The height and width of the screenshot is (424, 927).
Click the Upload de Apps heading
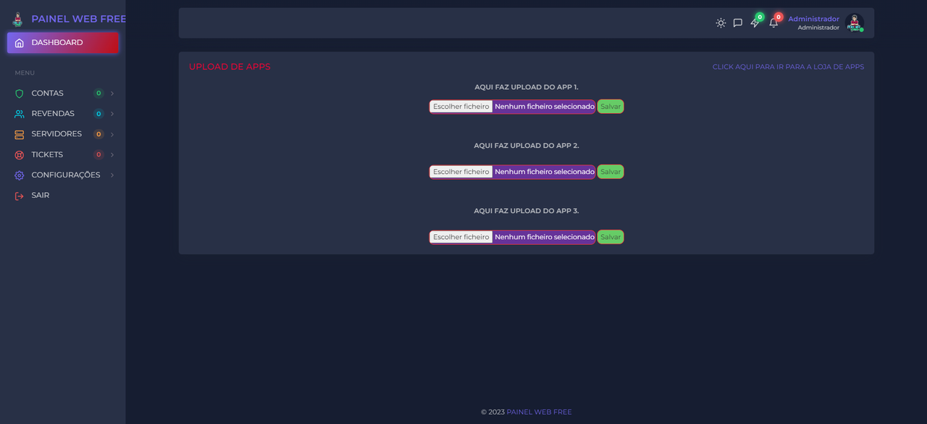(230, 67)
